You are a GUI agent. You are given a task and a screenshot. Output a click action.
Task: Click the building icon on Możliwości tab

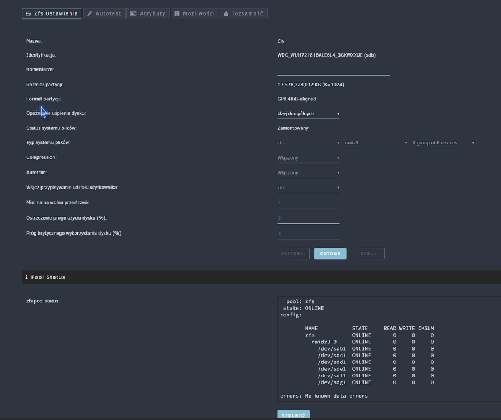click(x=177, y=13)
